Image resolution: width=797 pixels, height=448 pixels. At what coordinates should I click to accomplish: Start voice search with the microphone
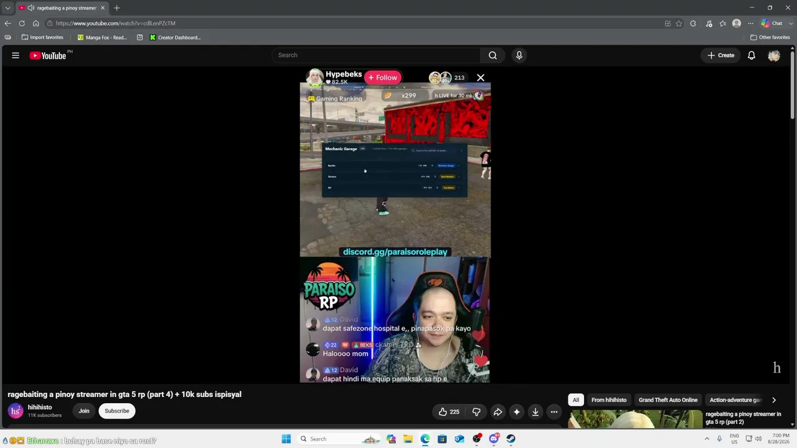tap(519, 55)
